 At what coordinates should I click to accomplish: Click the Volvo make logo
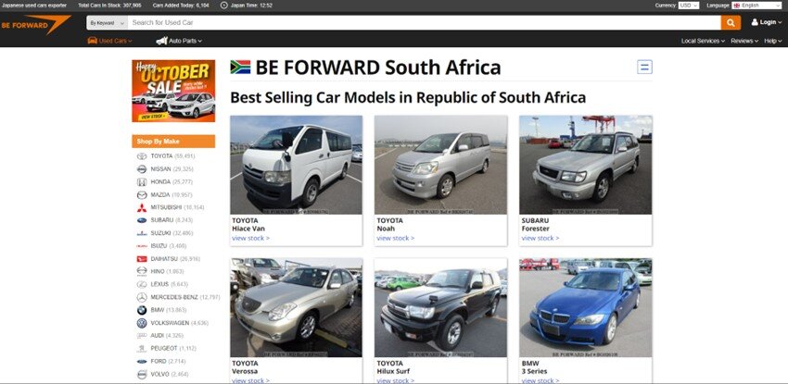[x=142, y=375]
